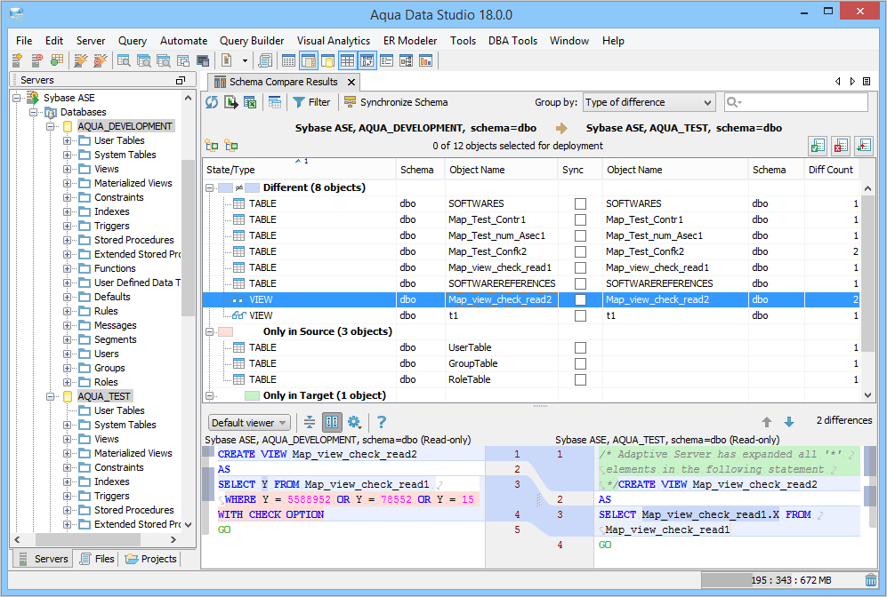
Task: Click the Synchronize Schema button
Action: (x=396, y=102)
